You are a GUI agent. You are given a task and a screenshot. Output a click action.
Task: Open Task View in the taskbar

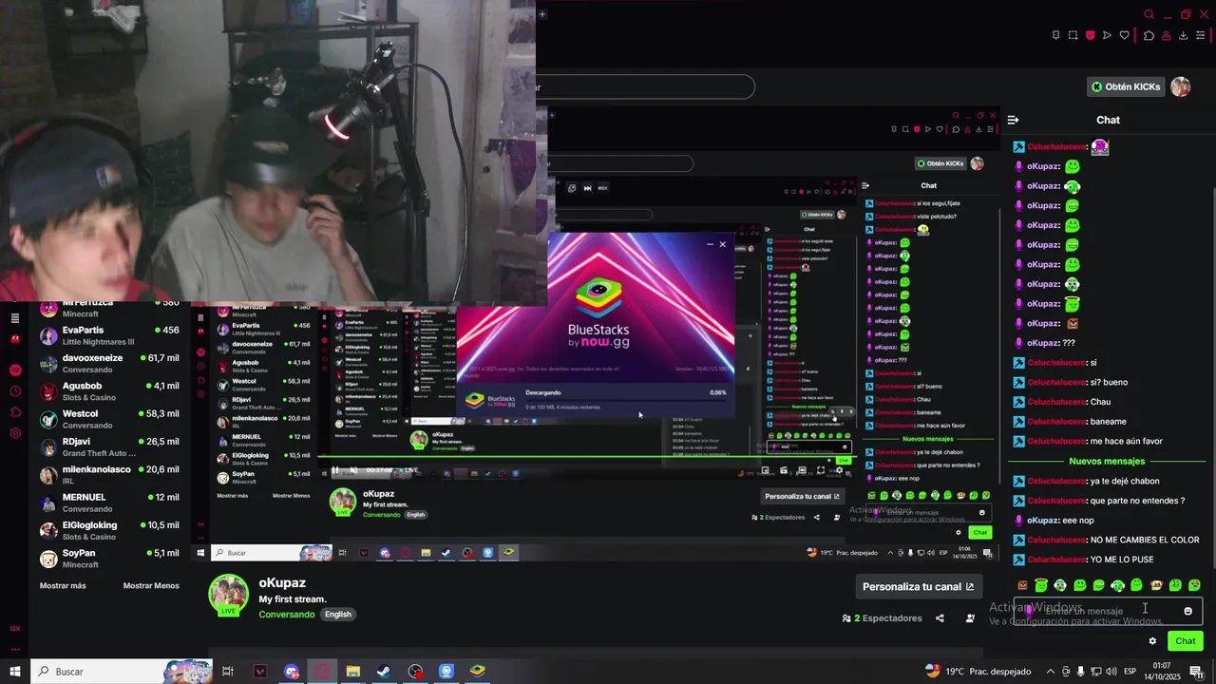click(228, 672)
